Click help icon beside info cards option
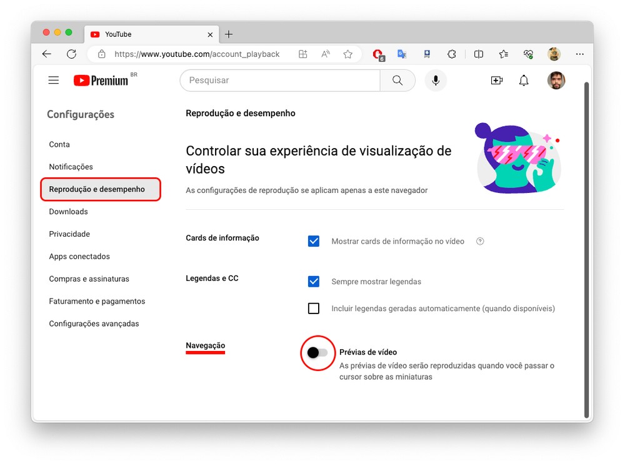 click(480, 241)
